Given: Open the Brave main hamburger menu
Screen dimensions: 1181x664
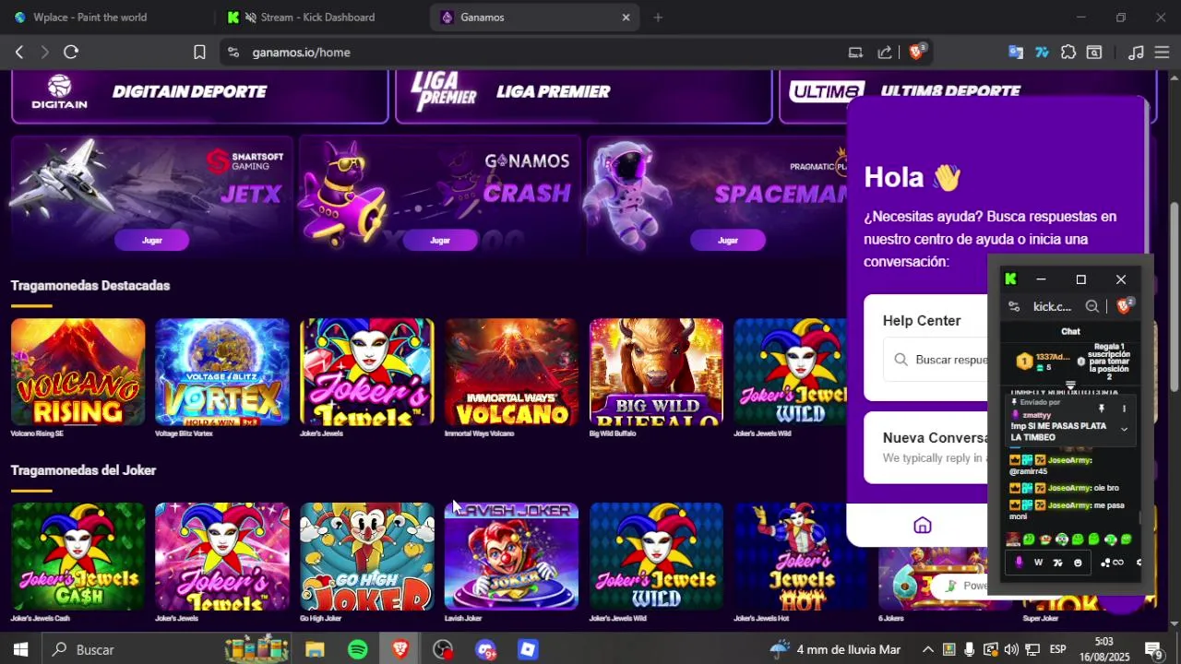Looking at the screenshot, I should click(x=1162, y=53).
